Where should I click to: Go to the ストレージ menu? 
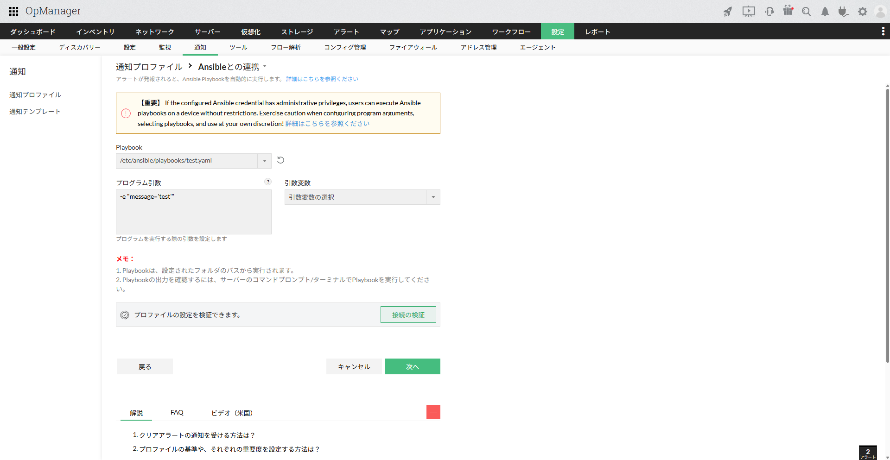point(297,32)
